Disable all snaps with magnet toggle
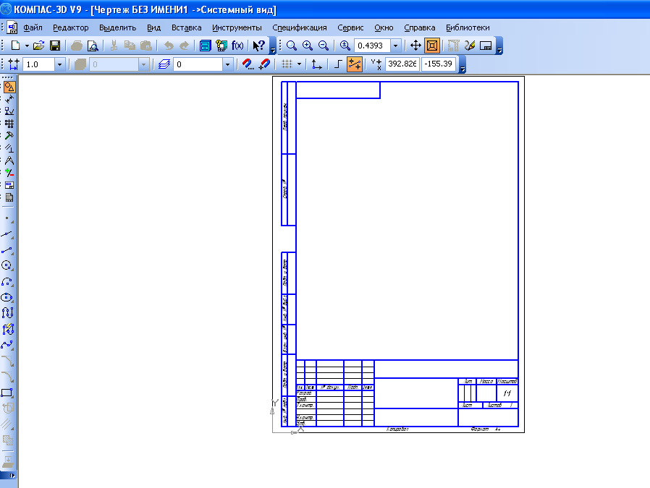The width and height of the screenshot is (650, 488). 264,64
